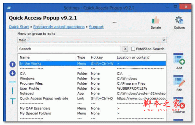Enable the Extended Search checkbox
The height and width of the screenshot is (125, 195).
[x=133, y=49]
